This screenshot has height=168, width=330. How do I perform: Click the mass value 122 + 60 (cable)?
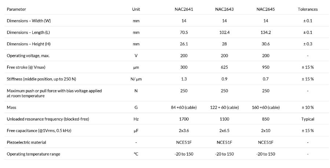point(224,107)
